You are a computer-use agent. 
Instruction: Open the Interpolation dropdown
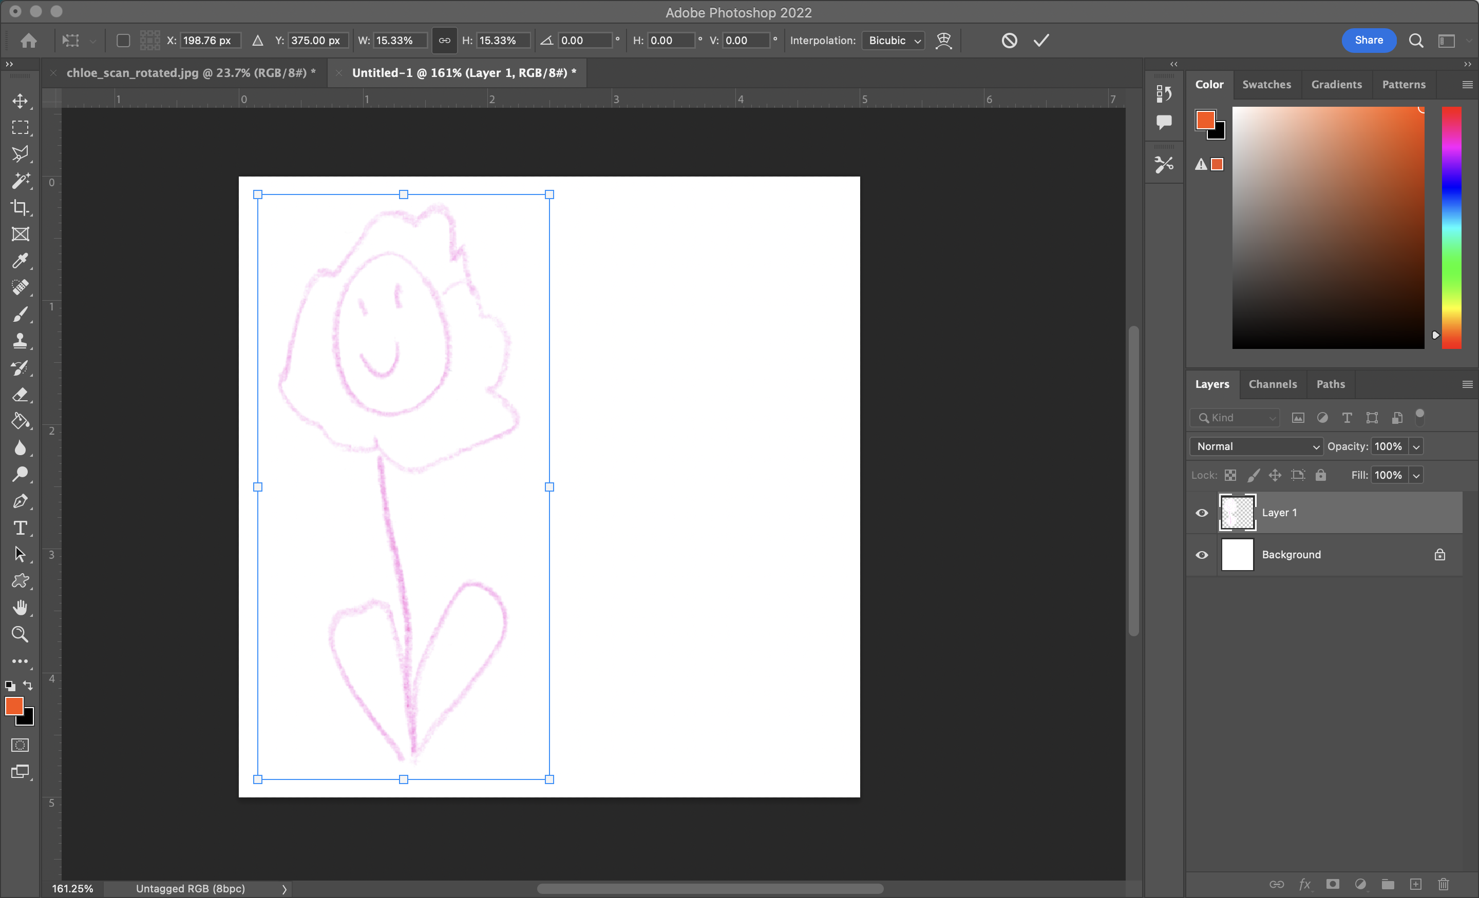coord(893,41)
